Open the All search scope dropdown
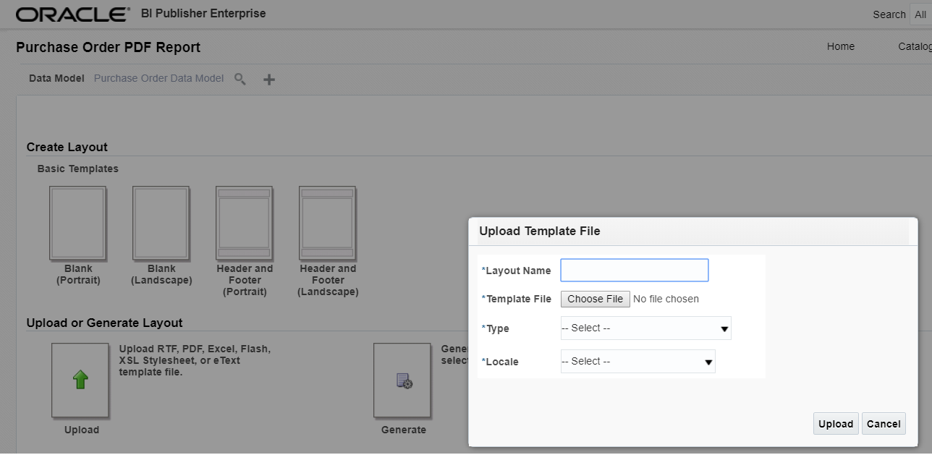Image resolution: width=932 pixels, height=455 pixels. [920, 14]
